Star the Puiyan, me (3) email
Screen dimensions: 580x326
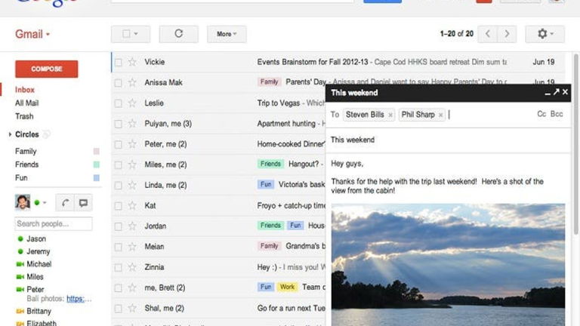pyautogui.click(x=132, y=124)
